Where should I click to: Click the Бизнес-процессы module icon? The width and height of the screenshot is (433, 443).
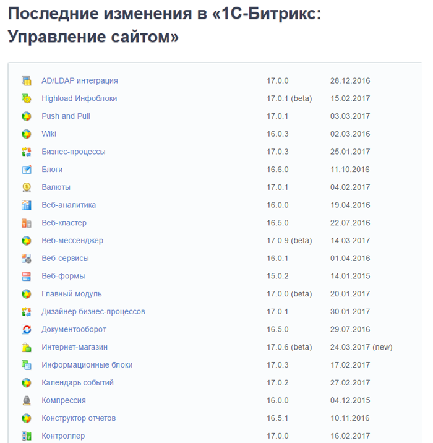(27, 152)
